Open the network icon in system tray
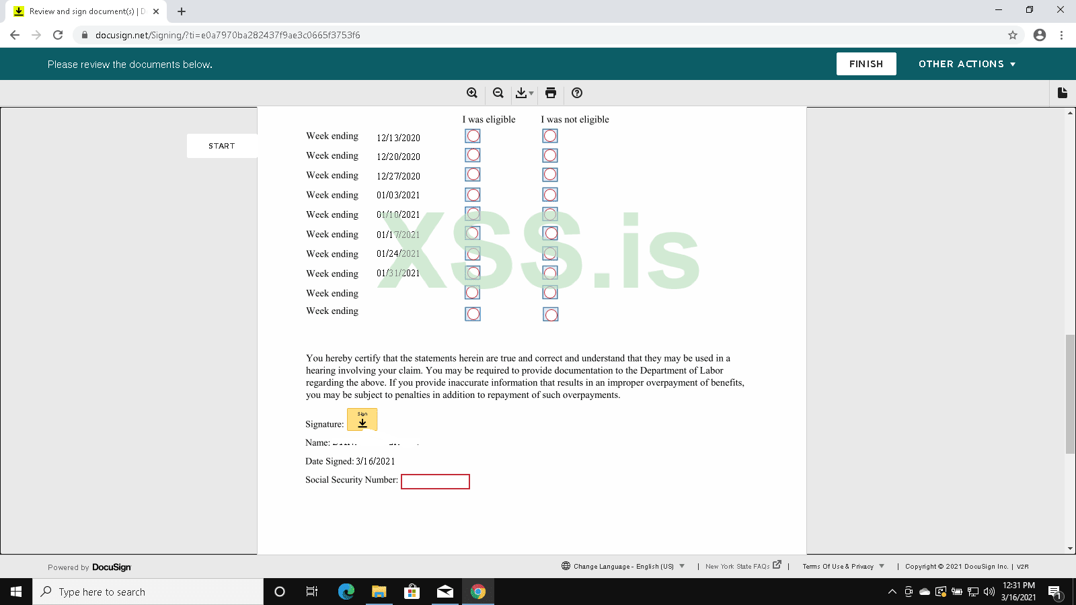 tap(973, 592)
